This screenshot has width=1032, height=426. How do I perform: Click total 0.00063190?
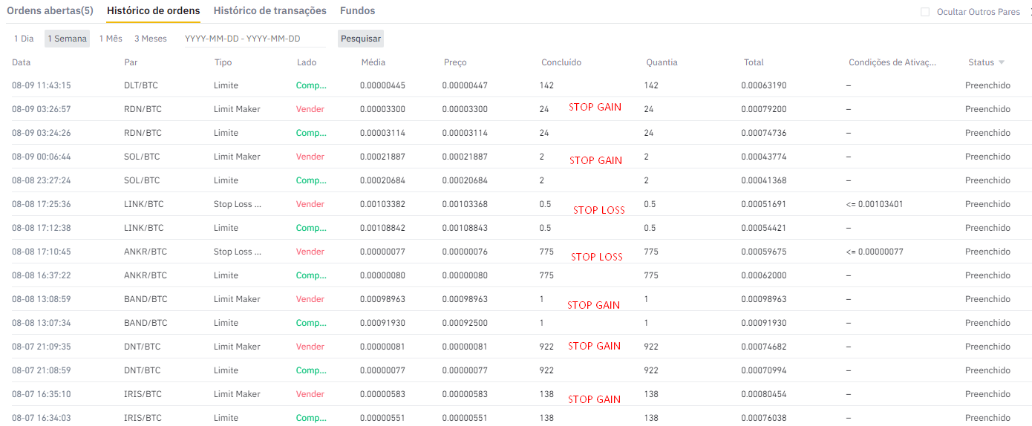pos(764,85)
